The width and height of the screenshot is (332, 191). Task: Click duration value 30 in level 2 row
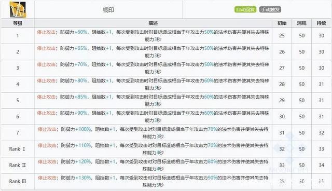tap(322, 52)
